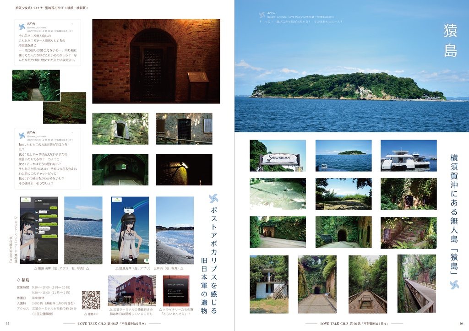Select the large Sarushima island panorama photo
Screen dimensions: 469x331
pos(352,66)
